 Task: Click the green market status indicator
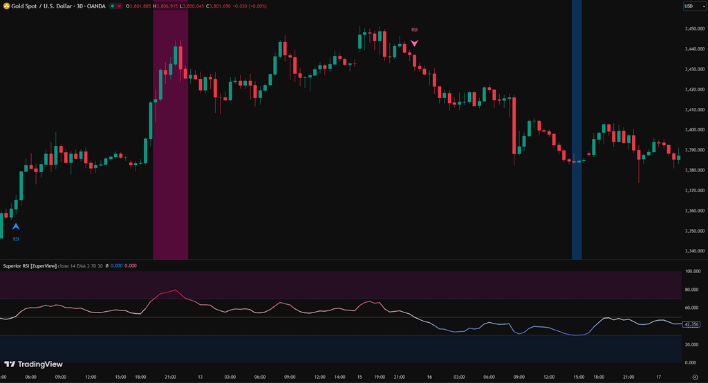tap(113, 6)
